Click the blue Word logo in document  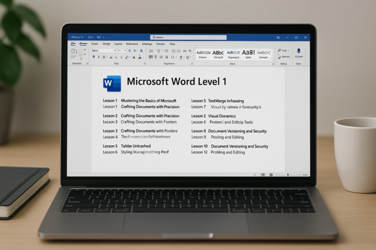point(112,84)
